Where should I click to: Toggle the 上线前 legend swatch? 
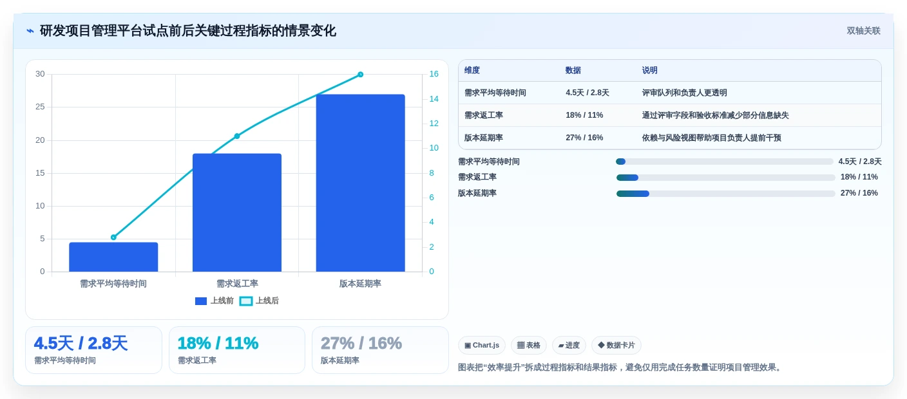(x=201, y=301)
